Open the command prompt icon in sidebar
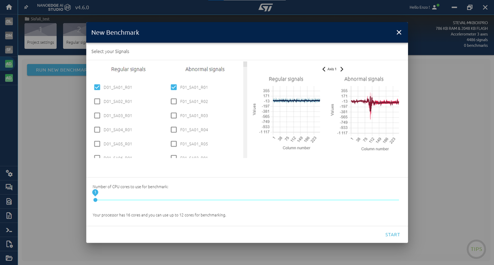This screenshot has width=494, height=265. tap(9, 230)
